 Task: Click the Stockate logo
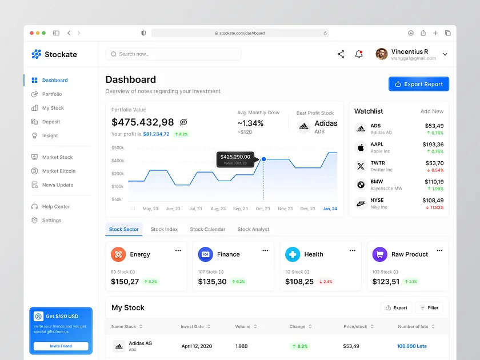pos(55,54)
